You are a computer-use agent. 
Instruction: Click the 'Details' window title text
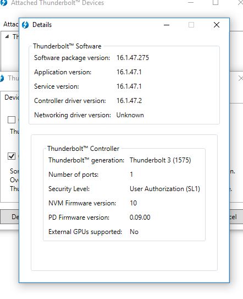[x=42, y=25]
